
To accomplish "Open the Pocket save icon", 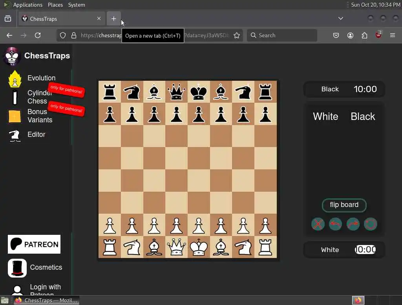I will point(336,35).
